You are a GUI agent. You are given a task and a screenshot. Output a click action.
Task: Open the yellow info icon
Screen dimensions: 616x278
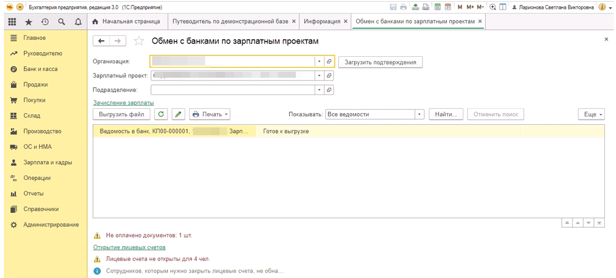602,7
